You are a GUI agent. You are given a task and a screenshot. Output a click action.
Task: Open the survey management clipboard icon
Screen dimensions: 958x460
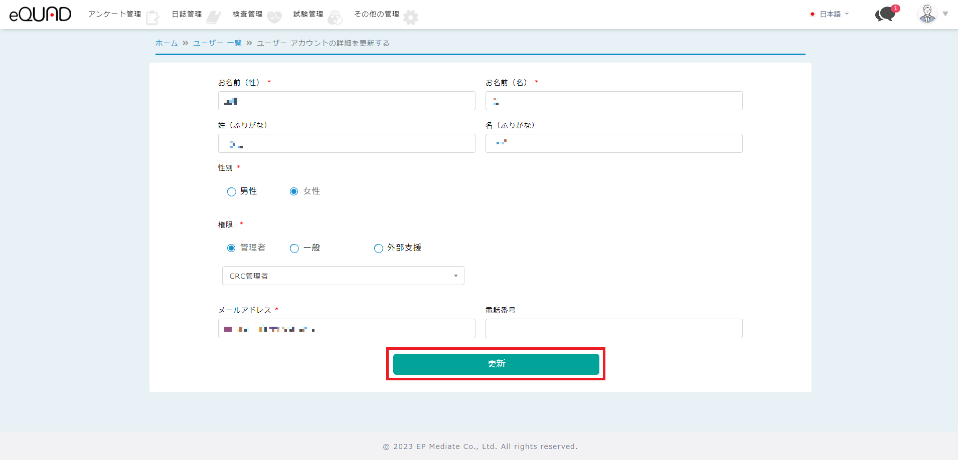[152, 18]
